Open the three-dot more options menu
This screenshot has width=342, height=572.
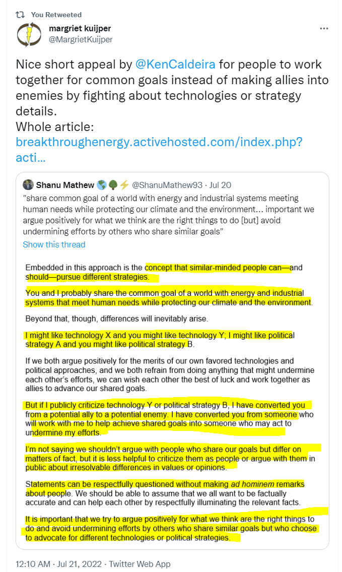coord(324,28)
